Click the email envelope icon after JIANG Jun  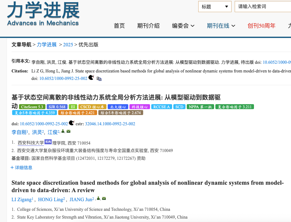coord(104,198)
